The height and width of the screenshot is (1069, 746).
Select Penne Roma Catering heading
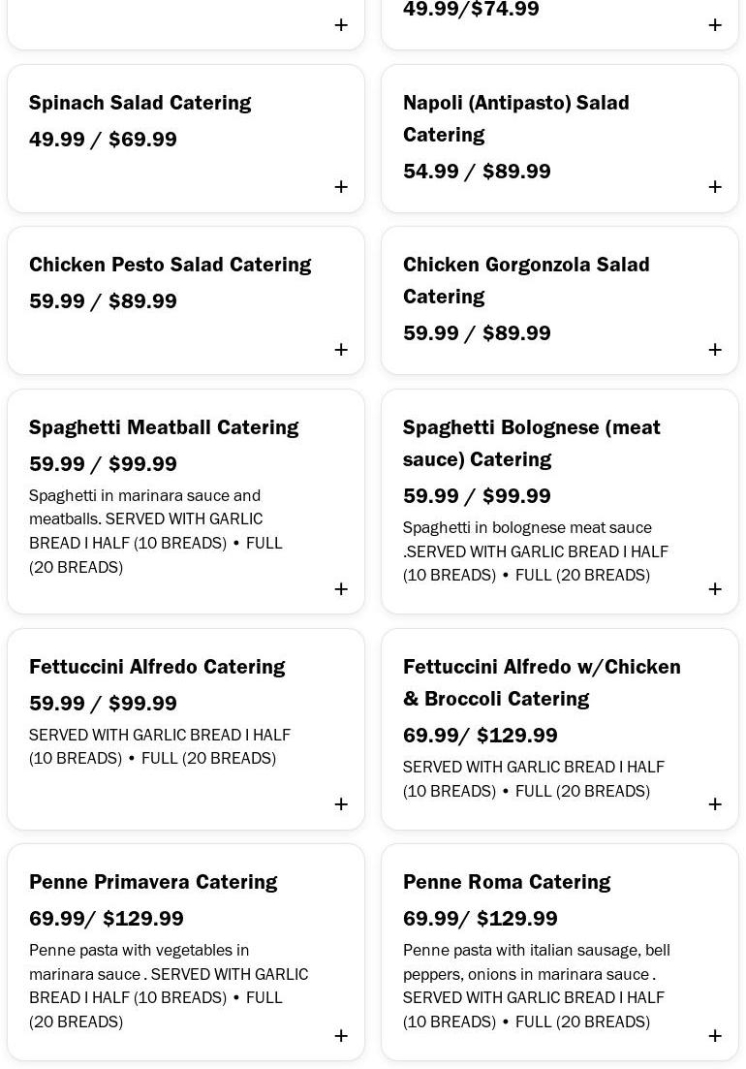click(x=507, y=882)
